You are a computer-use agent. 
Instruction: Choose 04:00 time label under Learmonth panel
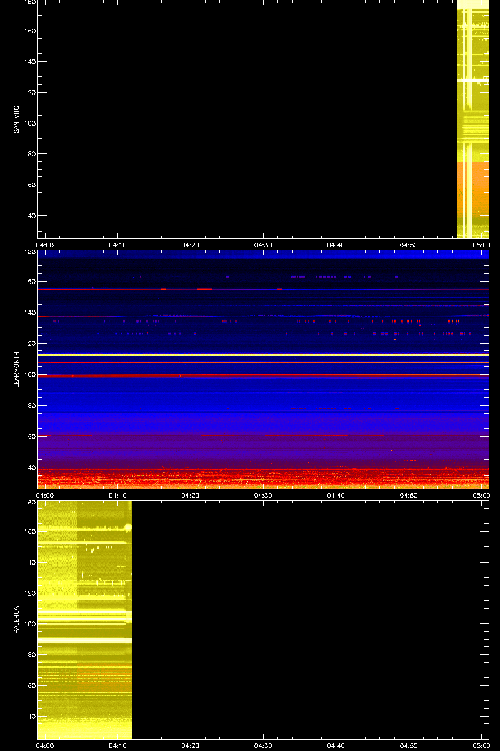coord(45,495)
